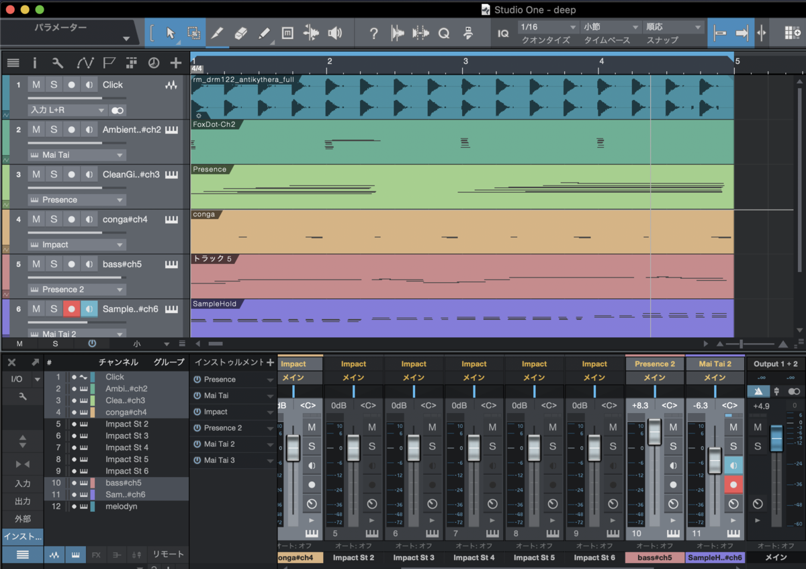806x569 pixels.
Task: Open Presence 2 dropdown on bass track
Action: click(77, 290)
